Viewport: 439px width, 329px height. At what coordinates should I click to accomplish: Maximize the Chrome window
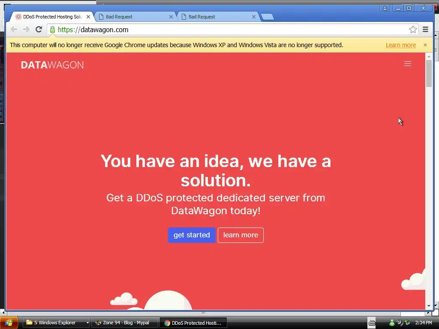[x=409, y=8]
